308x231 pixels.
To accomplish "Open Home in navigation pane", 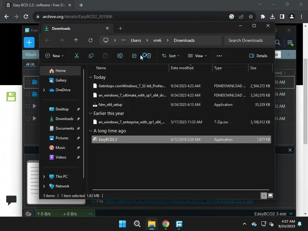I will 60,71.
